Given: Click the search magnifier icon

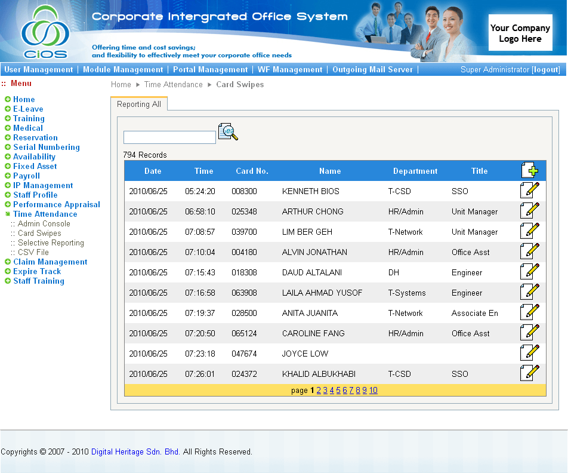Looking at the screenshot, I should pyautogui.click(x=228, y=132).
